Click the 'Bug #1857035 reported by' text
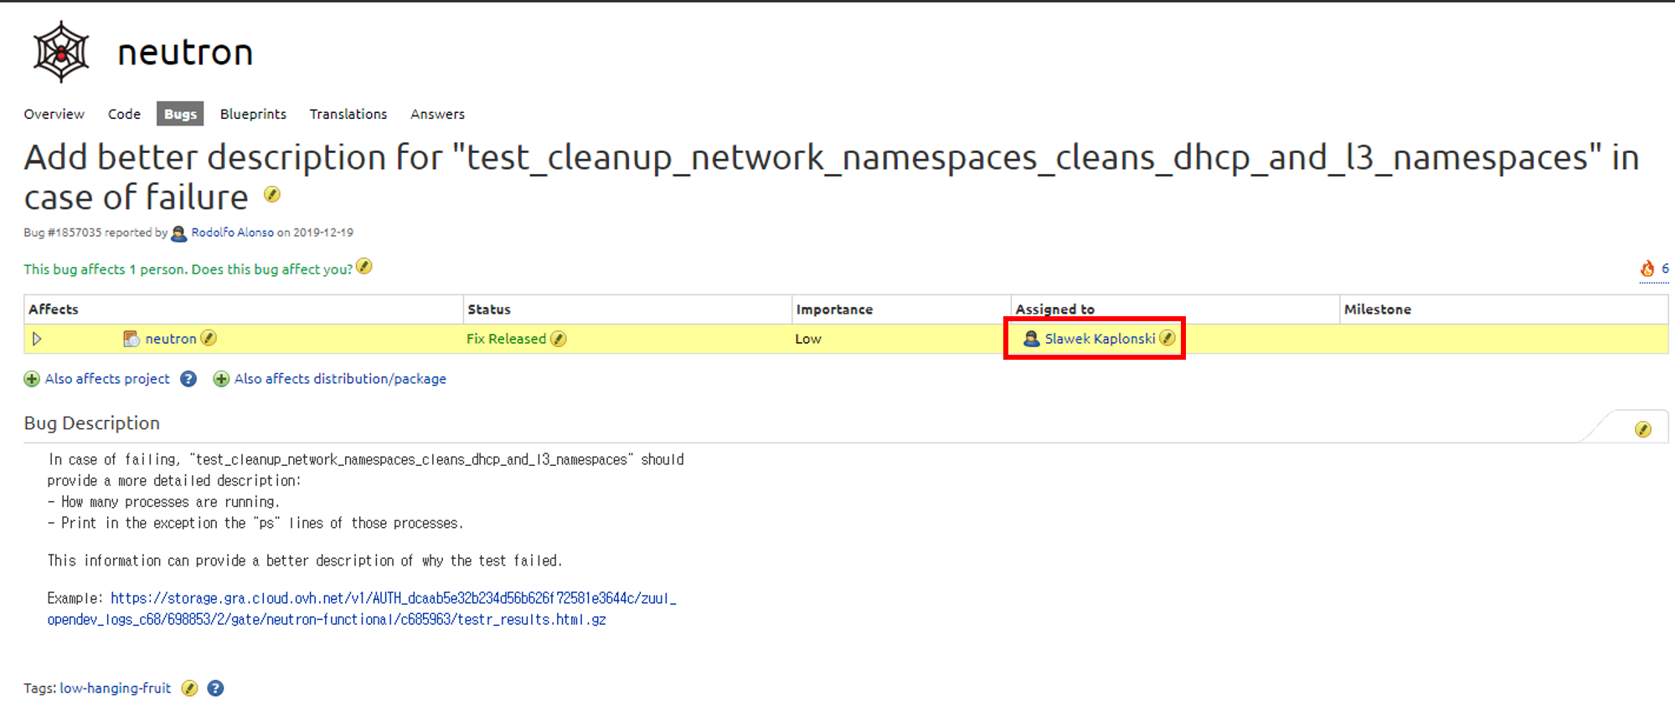Image resolution: width=1675 pixels, height=727 pixels. (95, 233)
